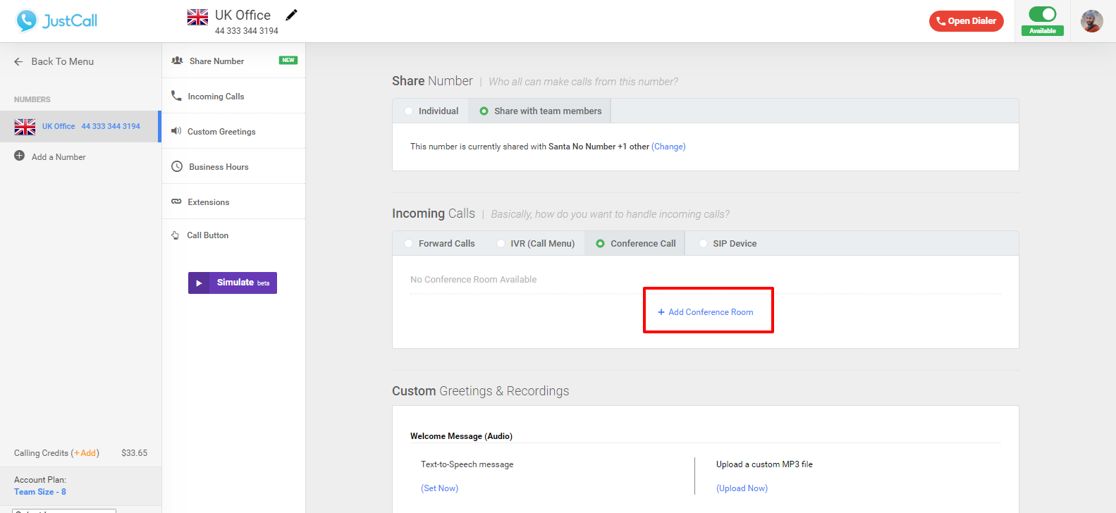This screenshot has width=1116, height=513.
Task: Click the Business Hours clock icon
Action: click(177, 166)
